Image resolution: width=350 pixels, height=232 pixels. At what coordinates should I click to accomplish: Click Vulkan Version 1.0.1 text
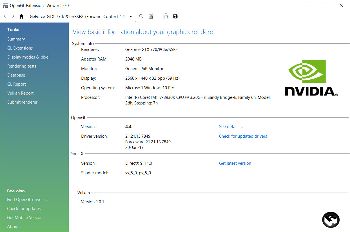[x=93, y=202]
